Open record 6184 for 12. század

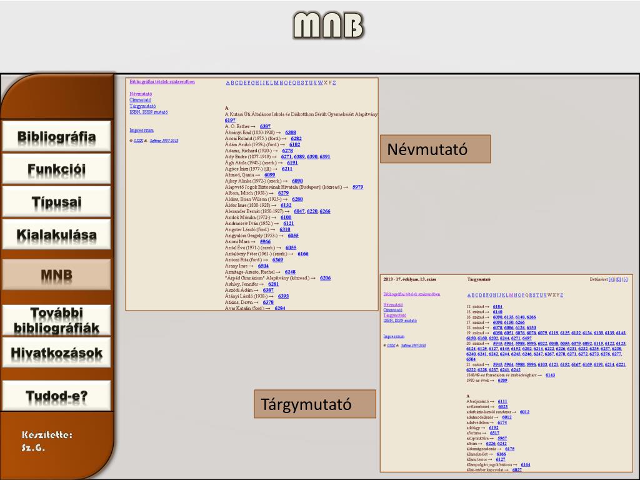[x=497, y=306]
